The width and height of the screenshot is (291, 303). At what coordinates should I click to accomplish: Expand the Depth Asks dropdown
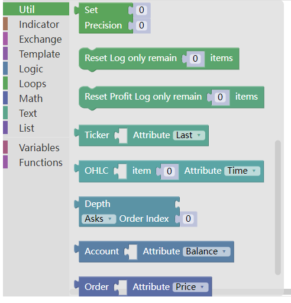coord(99,219)
